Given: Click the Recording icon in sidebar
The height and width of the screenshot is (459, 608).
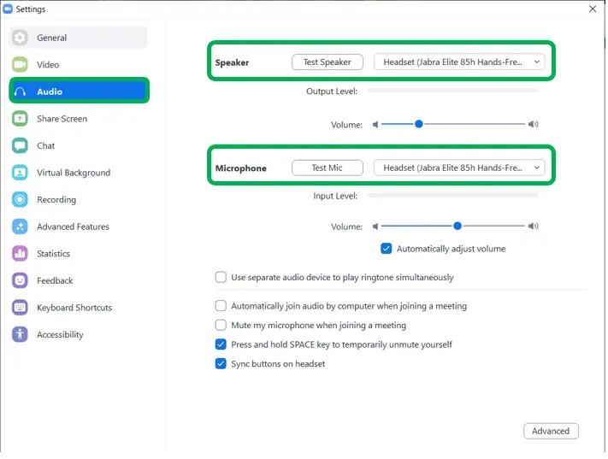Looking at the screenshot, I should 21,200.
